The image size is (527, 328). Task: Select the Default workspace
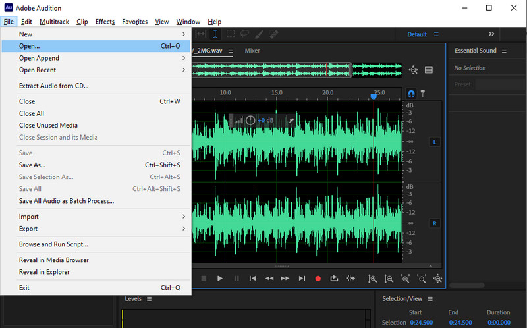[x=417, y=34]
